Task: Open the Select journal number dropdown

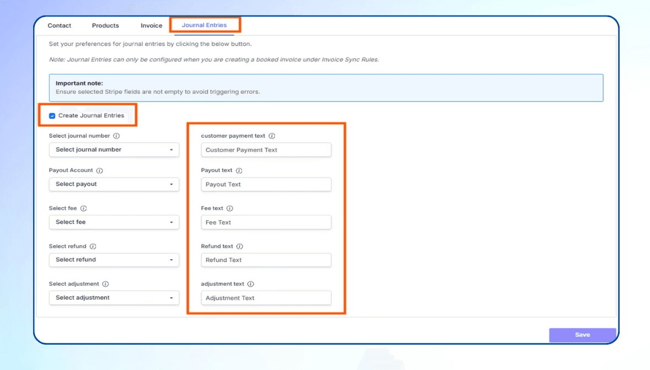Action: 114,150
